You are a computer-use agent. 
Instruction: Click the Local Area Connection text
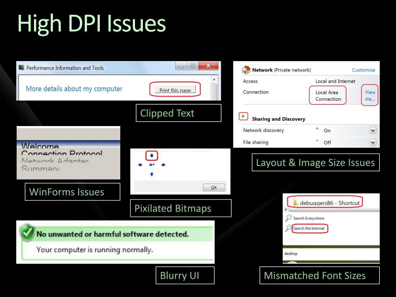coord(328,96)
